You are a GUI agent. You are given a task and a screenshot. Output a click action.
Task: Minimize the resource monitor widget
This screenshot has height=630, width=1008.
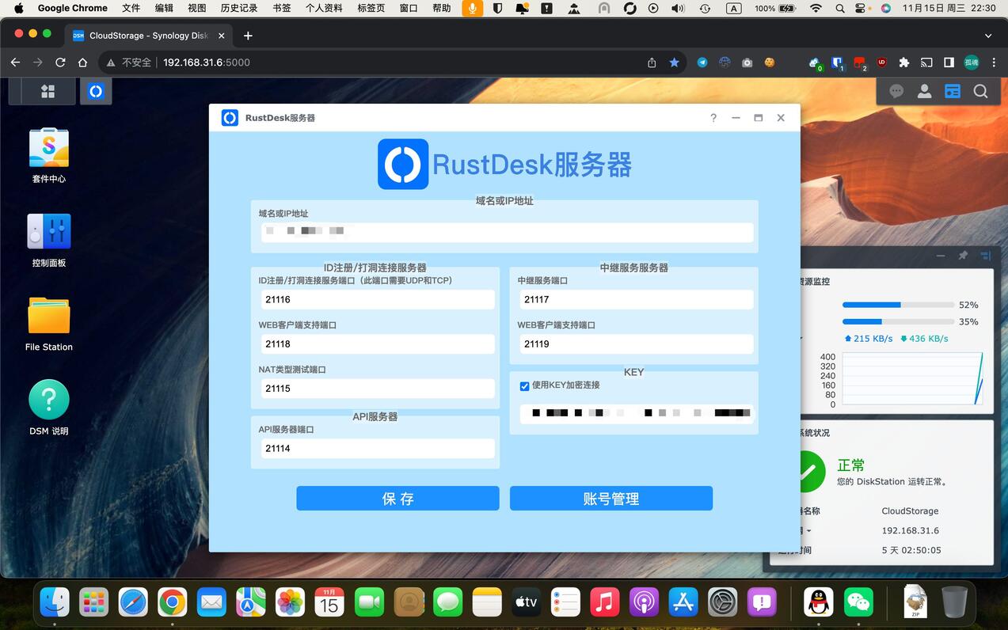point(941,256)
